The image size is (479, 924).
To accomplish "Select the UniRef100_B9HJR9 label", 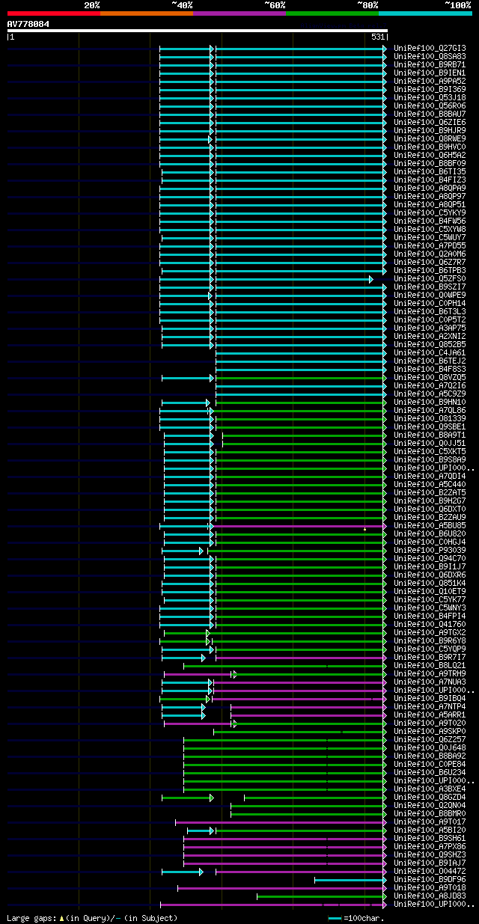I will tap(430, 130).
